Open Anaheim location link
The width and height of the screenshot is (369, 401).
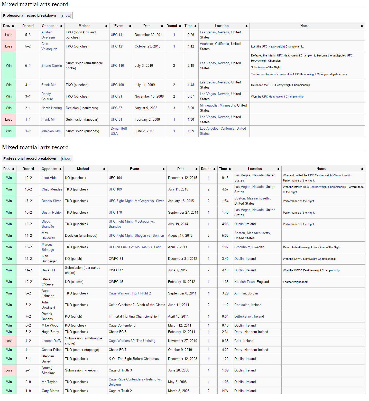coord(206,44)
